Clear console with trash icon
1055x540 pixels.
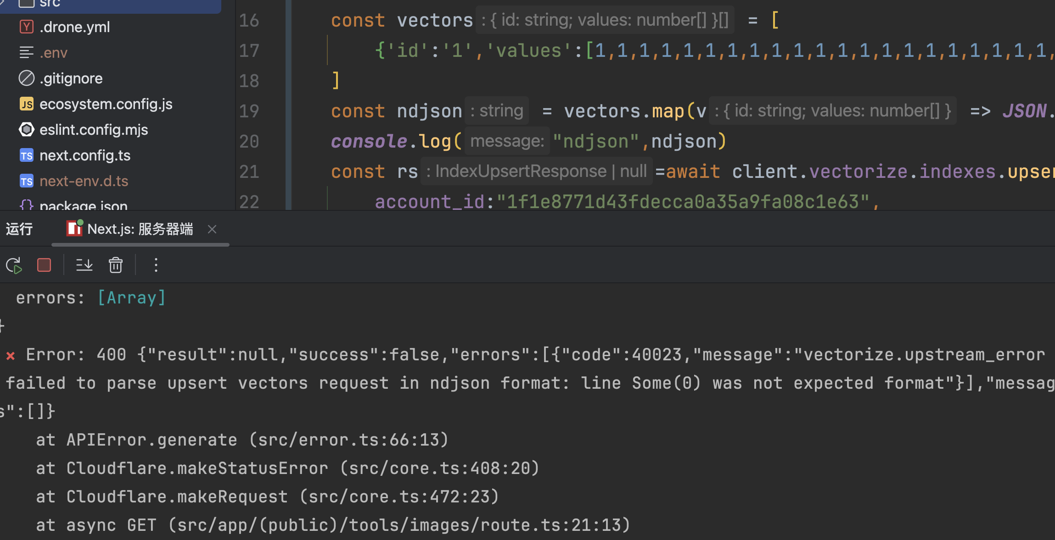[x=116, y=265]
